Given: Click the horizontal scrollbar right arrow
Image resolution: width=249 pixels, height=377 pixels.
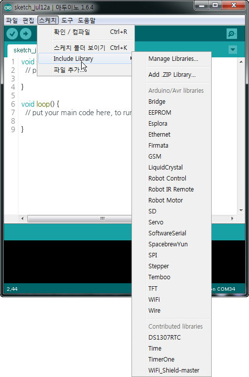Looking at the screenshot, I should click(x=232, y=218).
